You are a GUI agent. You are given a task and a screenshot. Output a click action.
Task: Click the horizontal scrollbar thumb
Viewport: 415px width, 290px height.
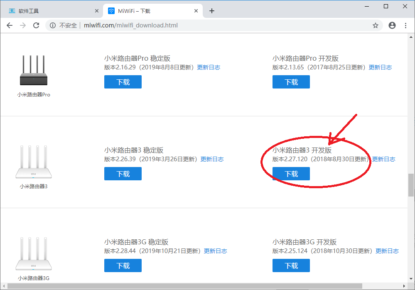pos(185,286)
